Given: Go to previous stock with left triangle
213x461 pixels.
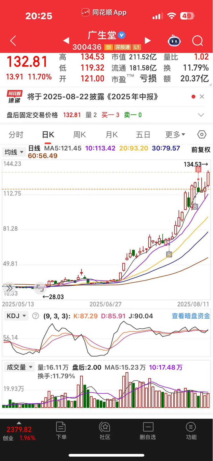Looking at the screenshot, I should (66, 41).
